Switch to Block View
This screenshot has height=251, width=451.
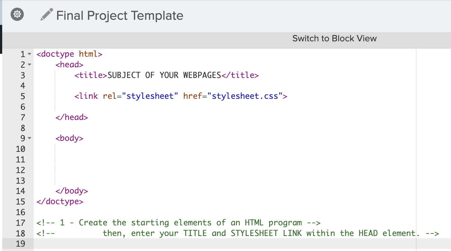point(334,38)
